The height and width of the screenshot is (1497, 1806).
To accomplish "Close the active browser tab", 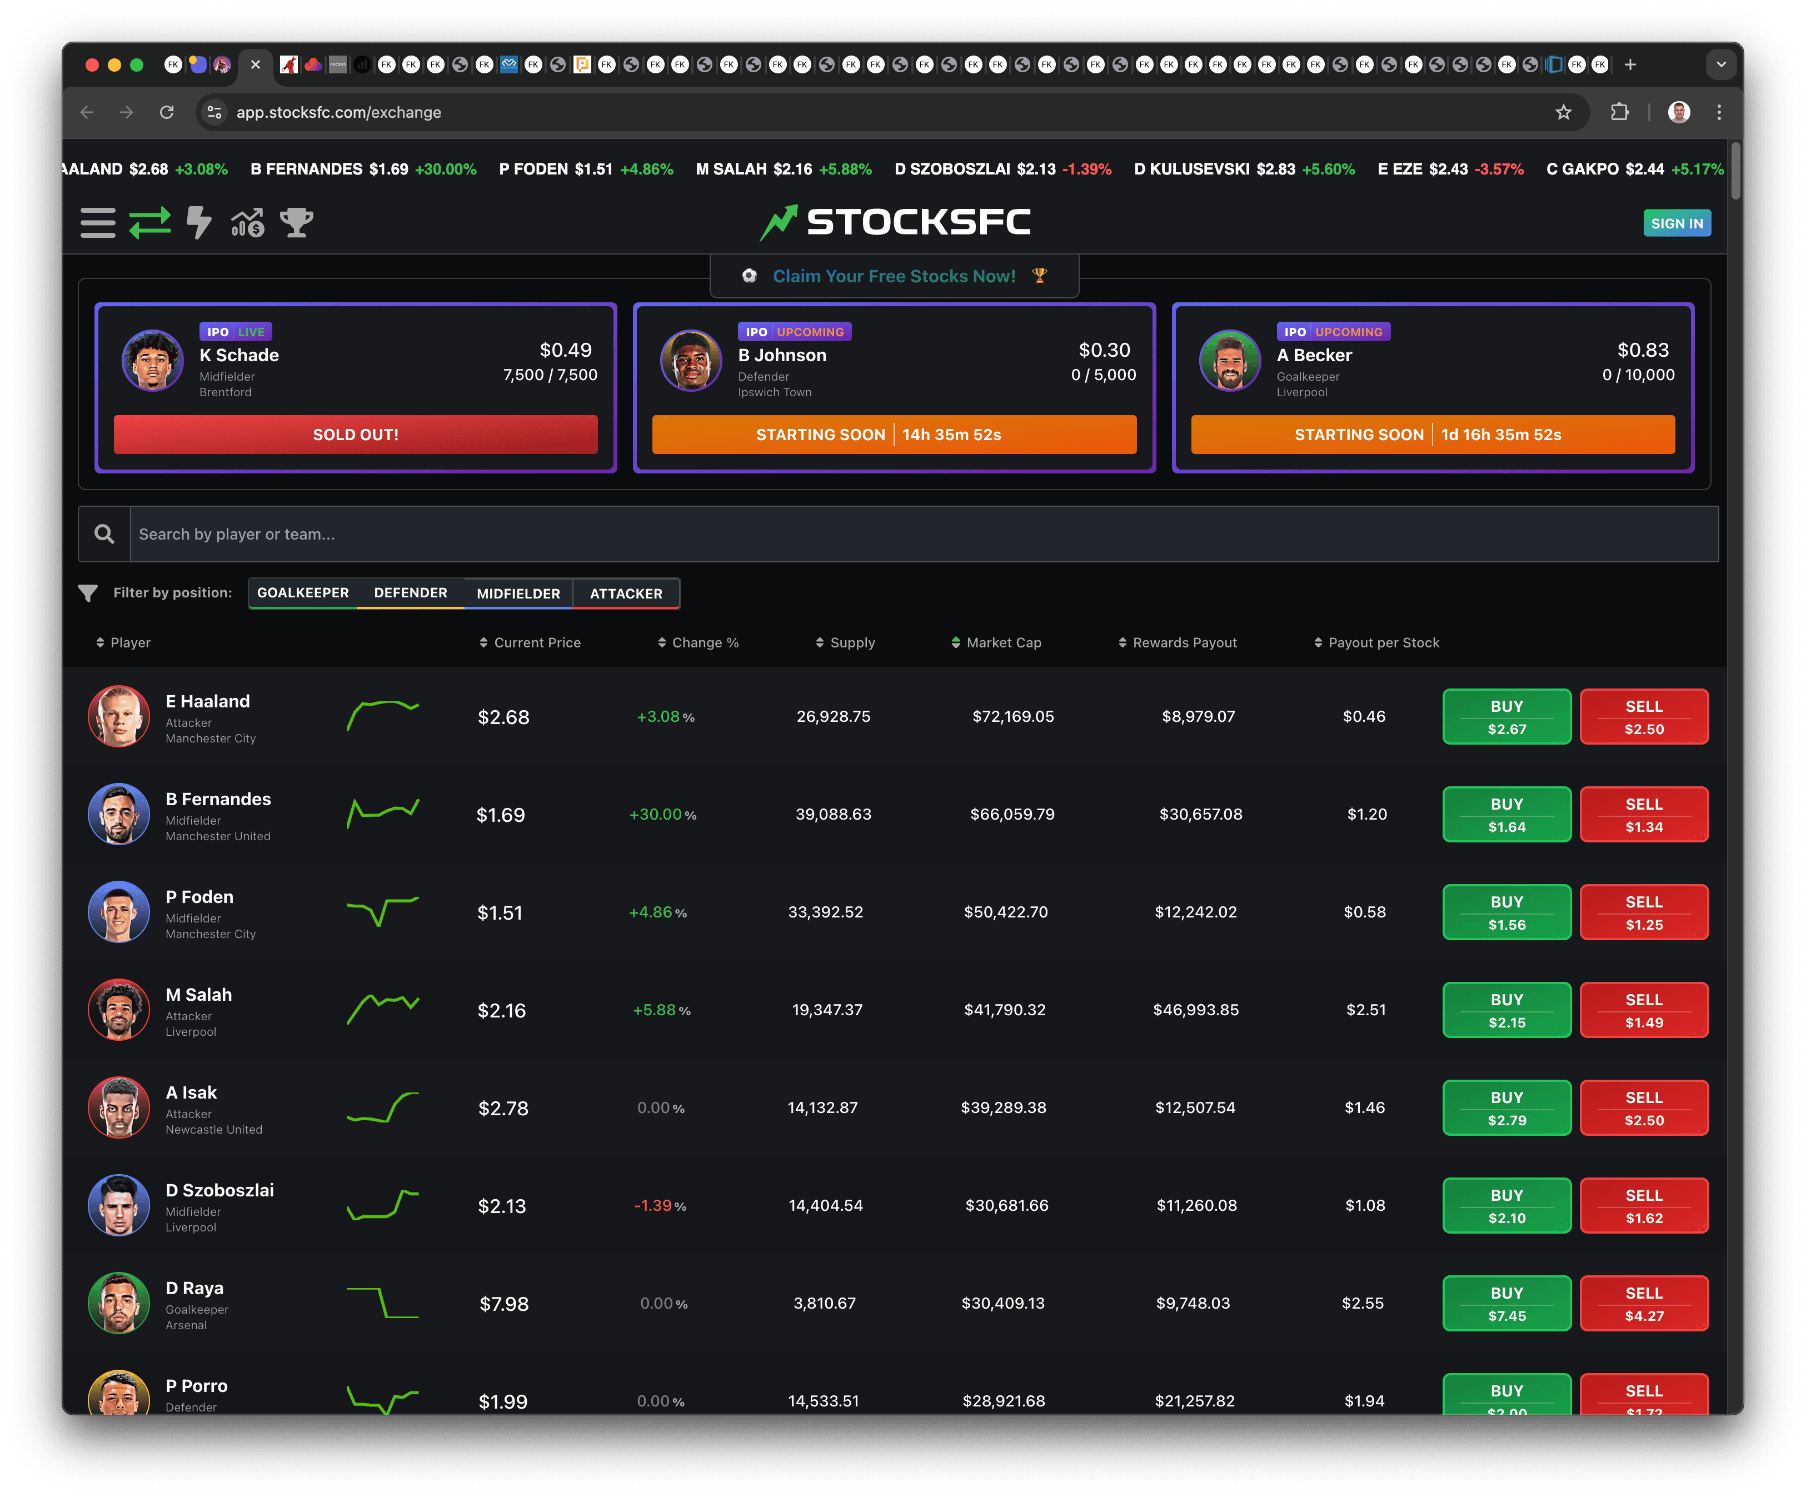I will 256,64.
